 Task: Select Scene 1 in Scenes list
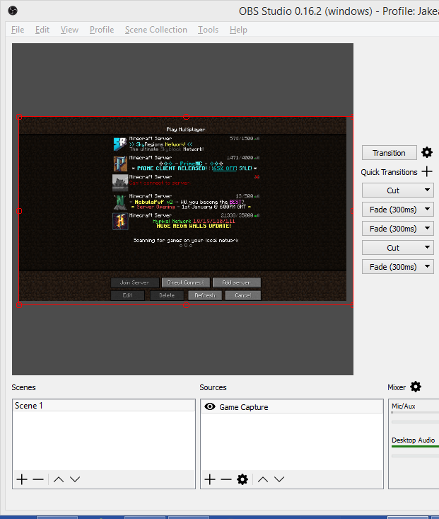(104, 406)
